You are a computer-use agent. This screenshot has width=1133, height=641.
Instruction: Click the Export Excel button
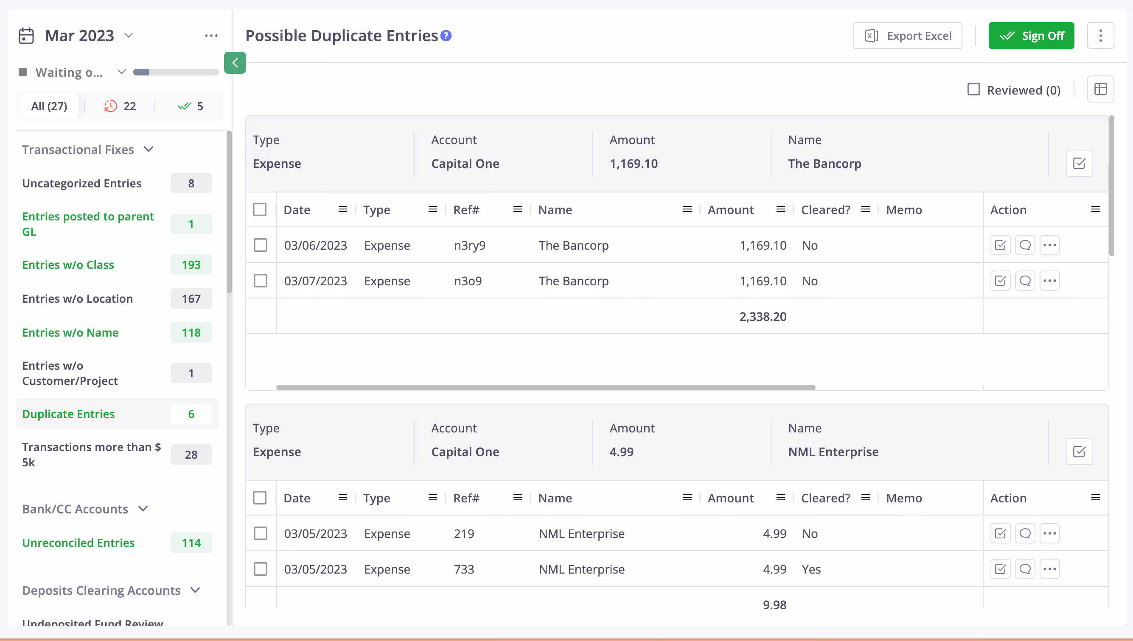click(907, 36)
